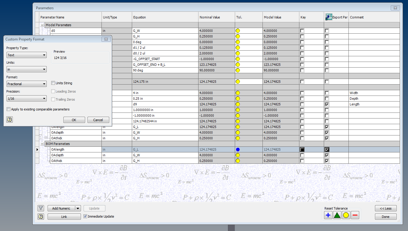Image resolution: width=408 pixels, height=231 pixels.
Task: Check Apply to existing comparable parameters
Action: pyautogui.click(x=8, y=109)
